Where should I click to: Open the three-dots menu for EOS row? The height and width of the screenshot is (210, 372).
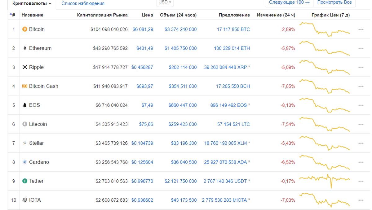coord(361,105)
